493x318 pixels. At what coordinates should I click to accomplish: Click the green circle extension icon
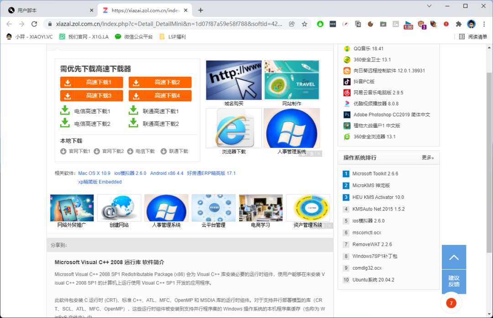(320, 24)
